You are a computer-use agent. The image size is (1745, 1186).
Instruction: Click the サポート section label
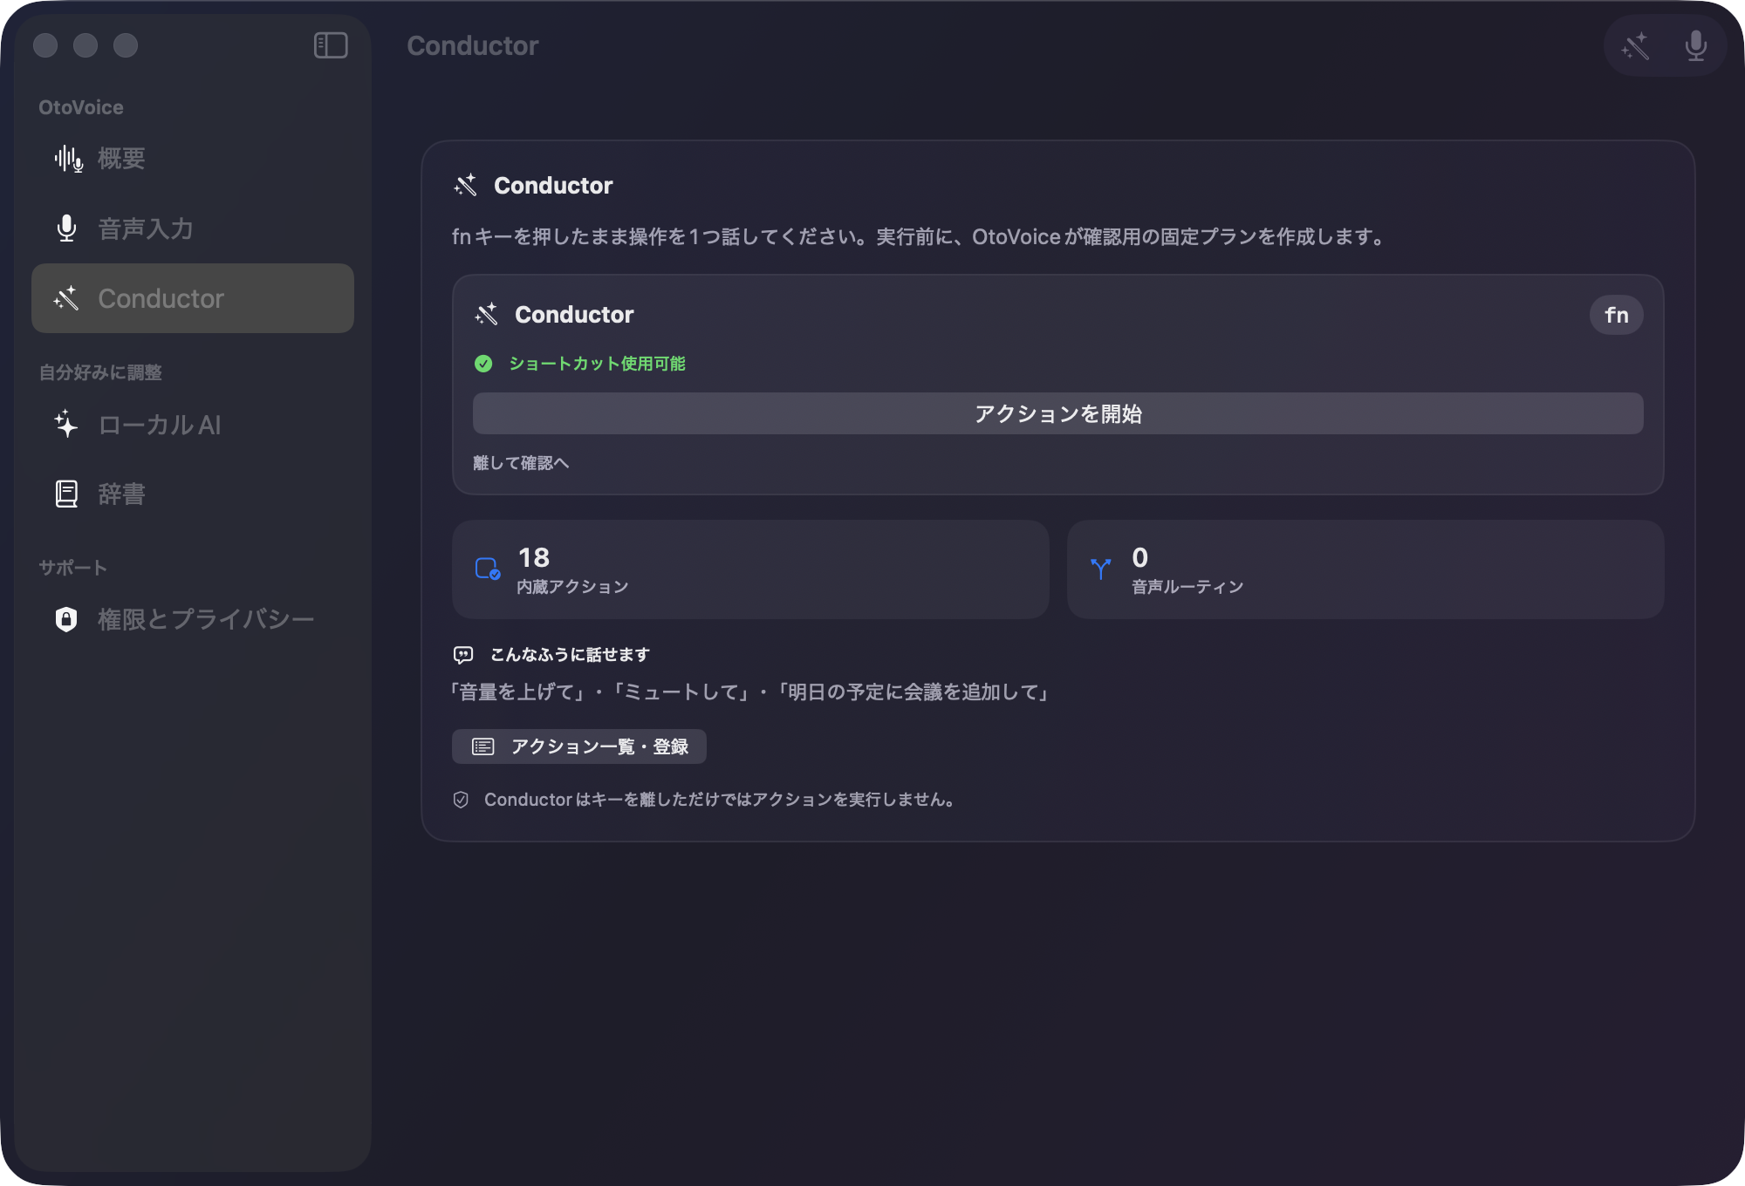coord(72,568)
